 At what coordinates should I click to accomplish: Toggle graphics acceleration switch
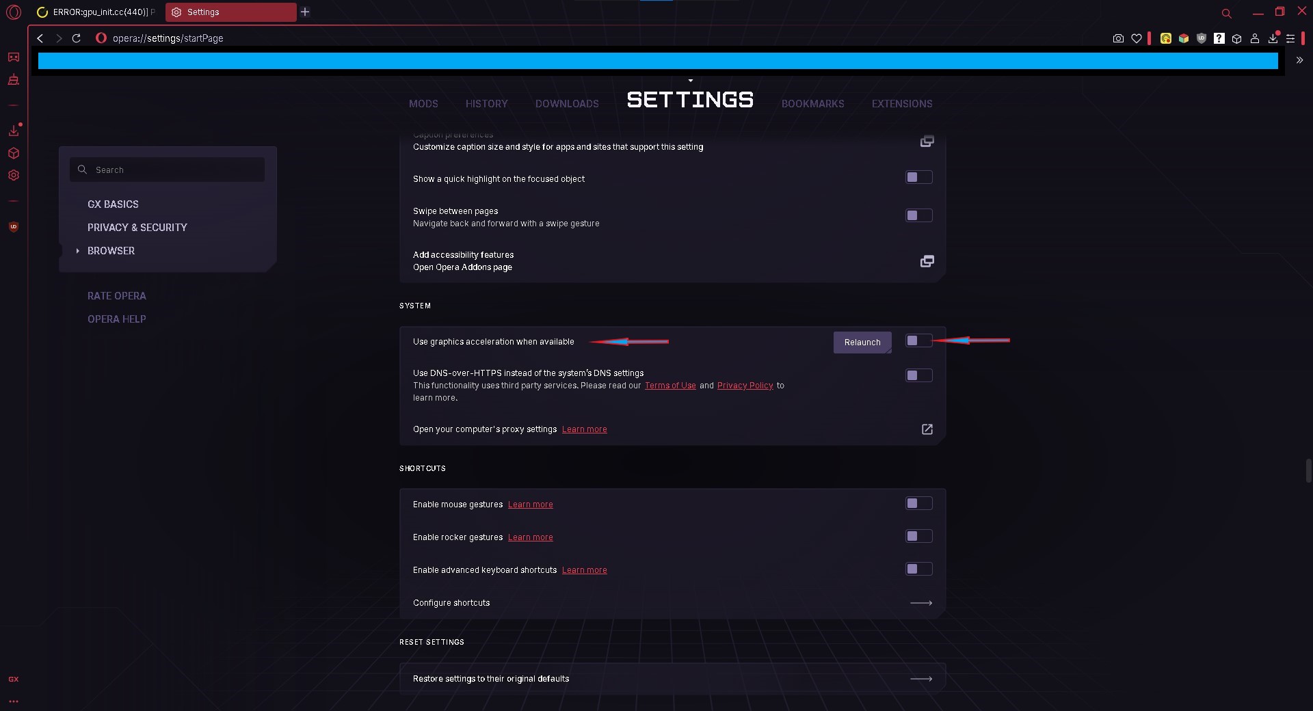[x=918, y=340]
